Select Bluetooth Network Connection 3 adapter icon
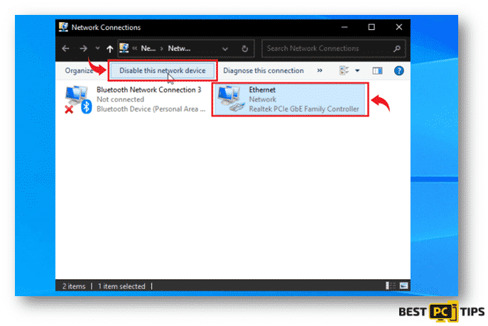The width and height of the screenshot is (488, 326). point(78,99)
